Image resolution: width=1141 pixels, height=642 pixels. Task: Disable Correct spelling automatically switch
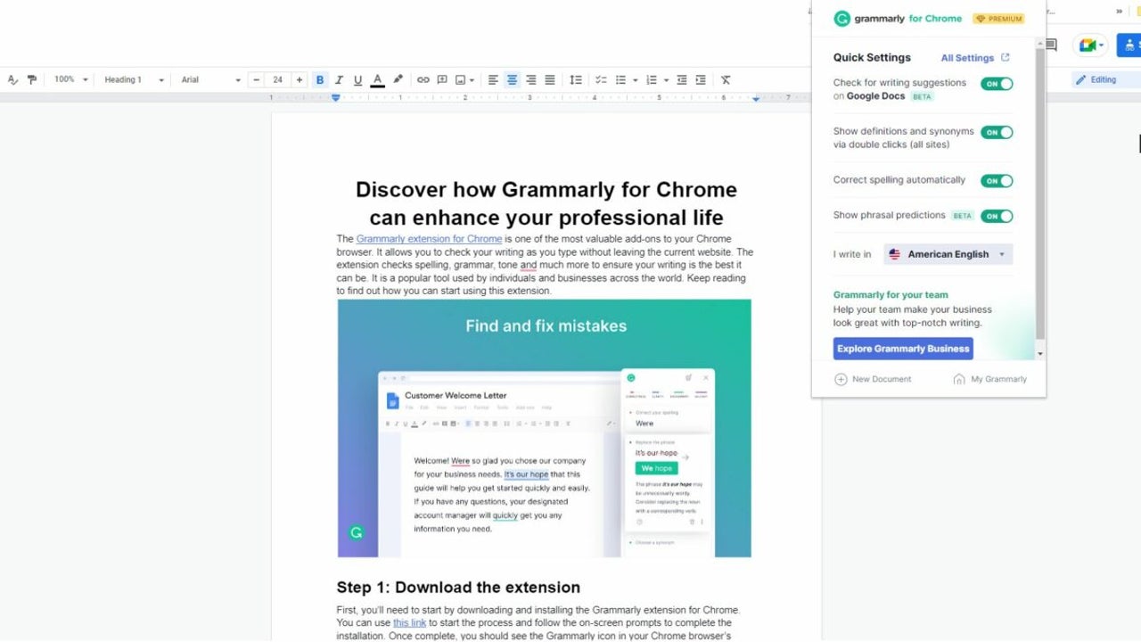tap(997, 181)
